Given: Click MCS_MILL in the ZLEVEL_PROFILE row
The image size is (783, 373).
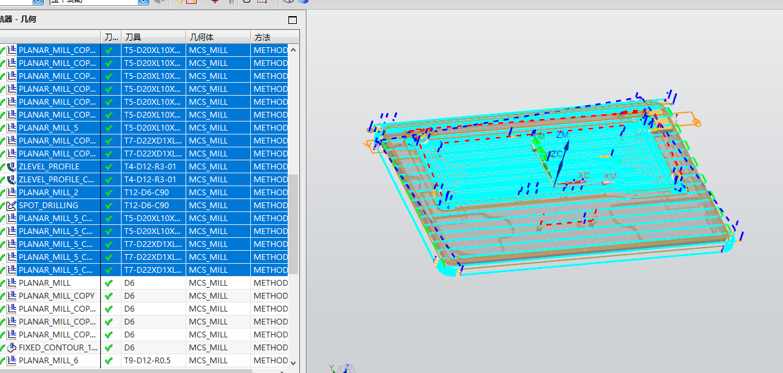Looking at the screenshot, I should tap(208, 166).
